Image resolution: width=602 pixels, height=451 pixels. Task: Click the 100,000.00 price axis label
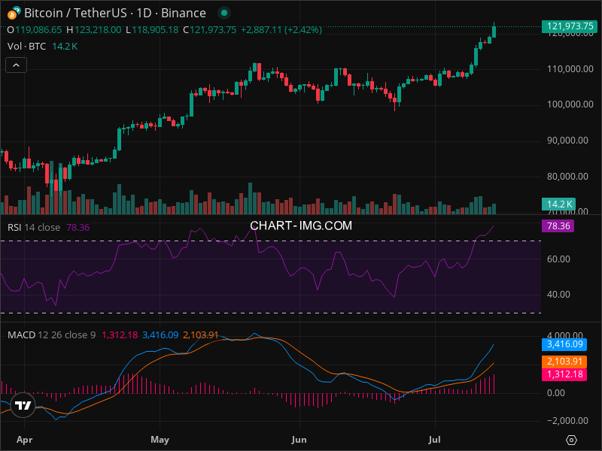tap(570, 104)
